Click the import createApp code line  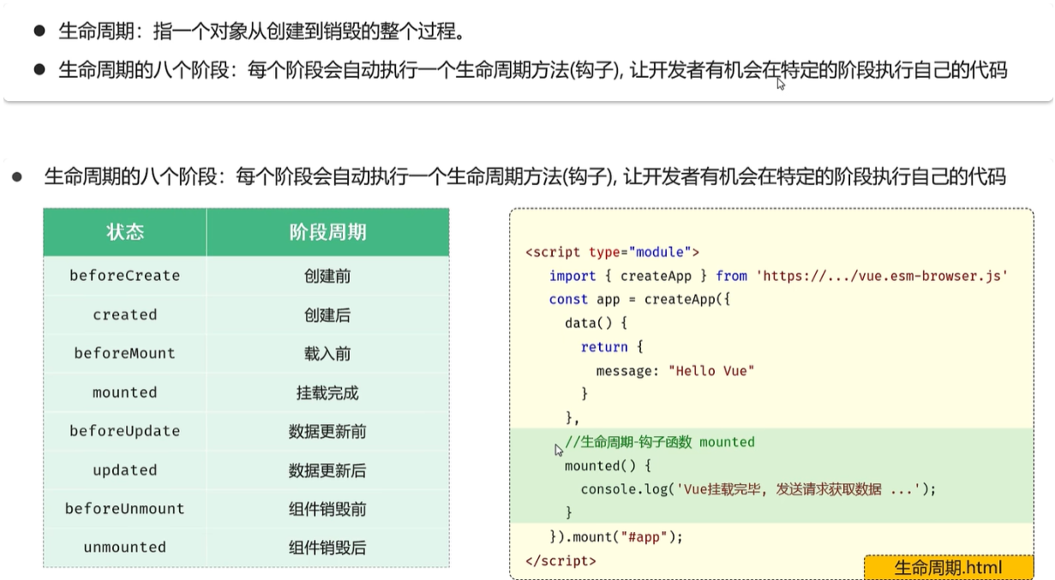tap(778, 276)
